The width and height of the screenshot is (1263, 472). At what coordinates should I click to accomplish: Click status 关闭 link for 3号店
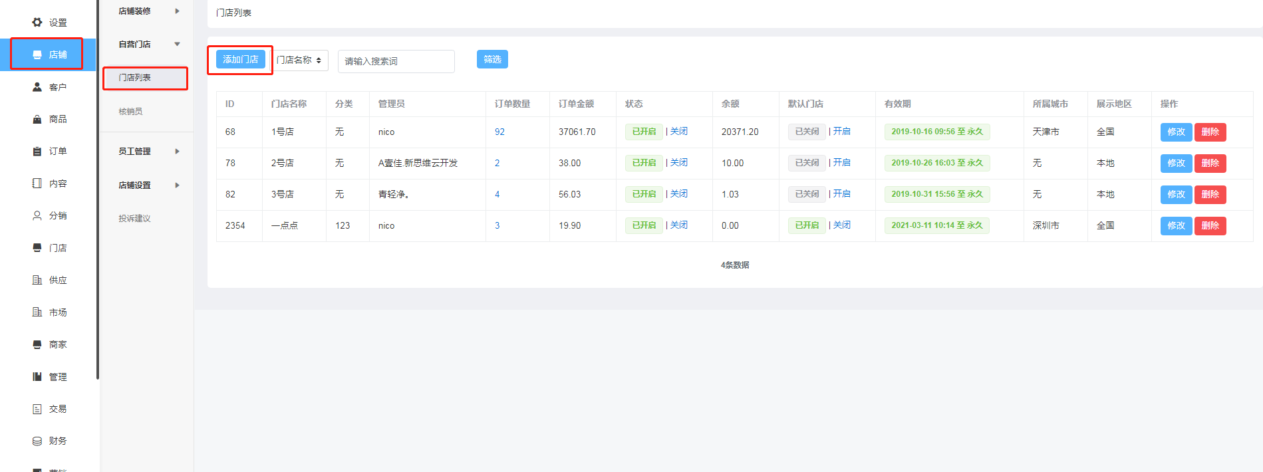tap(679, 193)
